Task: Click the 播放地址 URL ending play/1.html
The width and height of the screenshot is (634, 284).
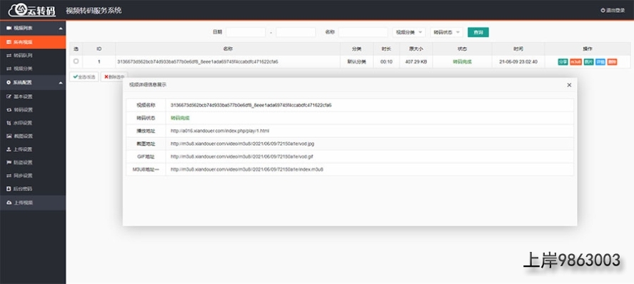Action: [220, 131]
